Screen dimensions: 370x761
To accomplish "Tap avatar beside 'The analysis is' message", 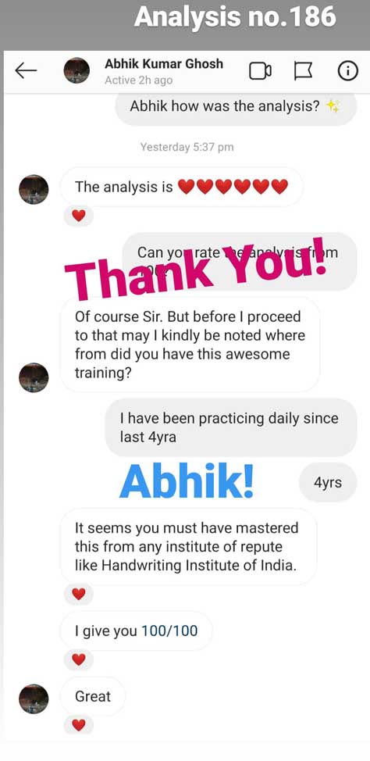I will pyautogui.click(x=34, y=189).
